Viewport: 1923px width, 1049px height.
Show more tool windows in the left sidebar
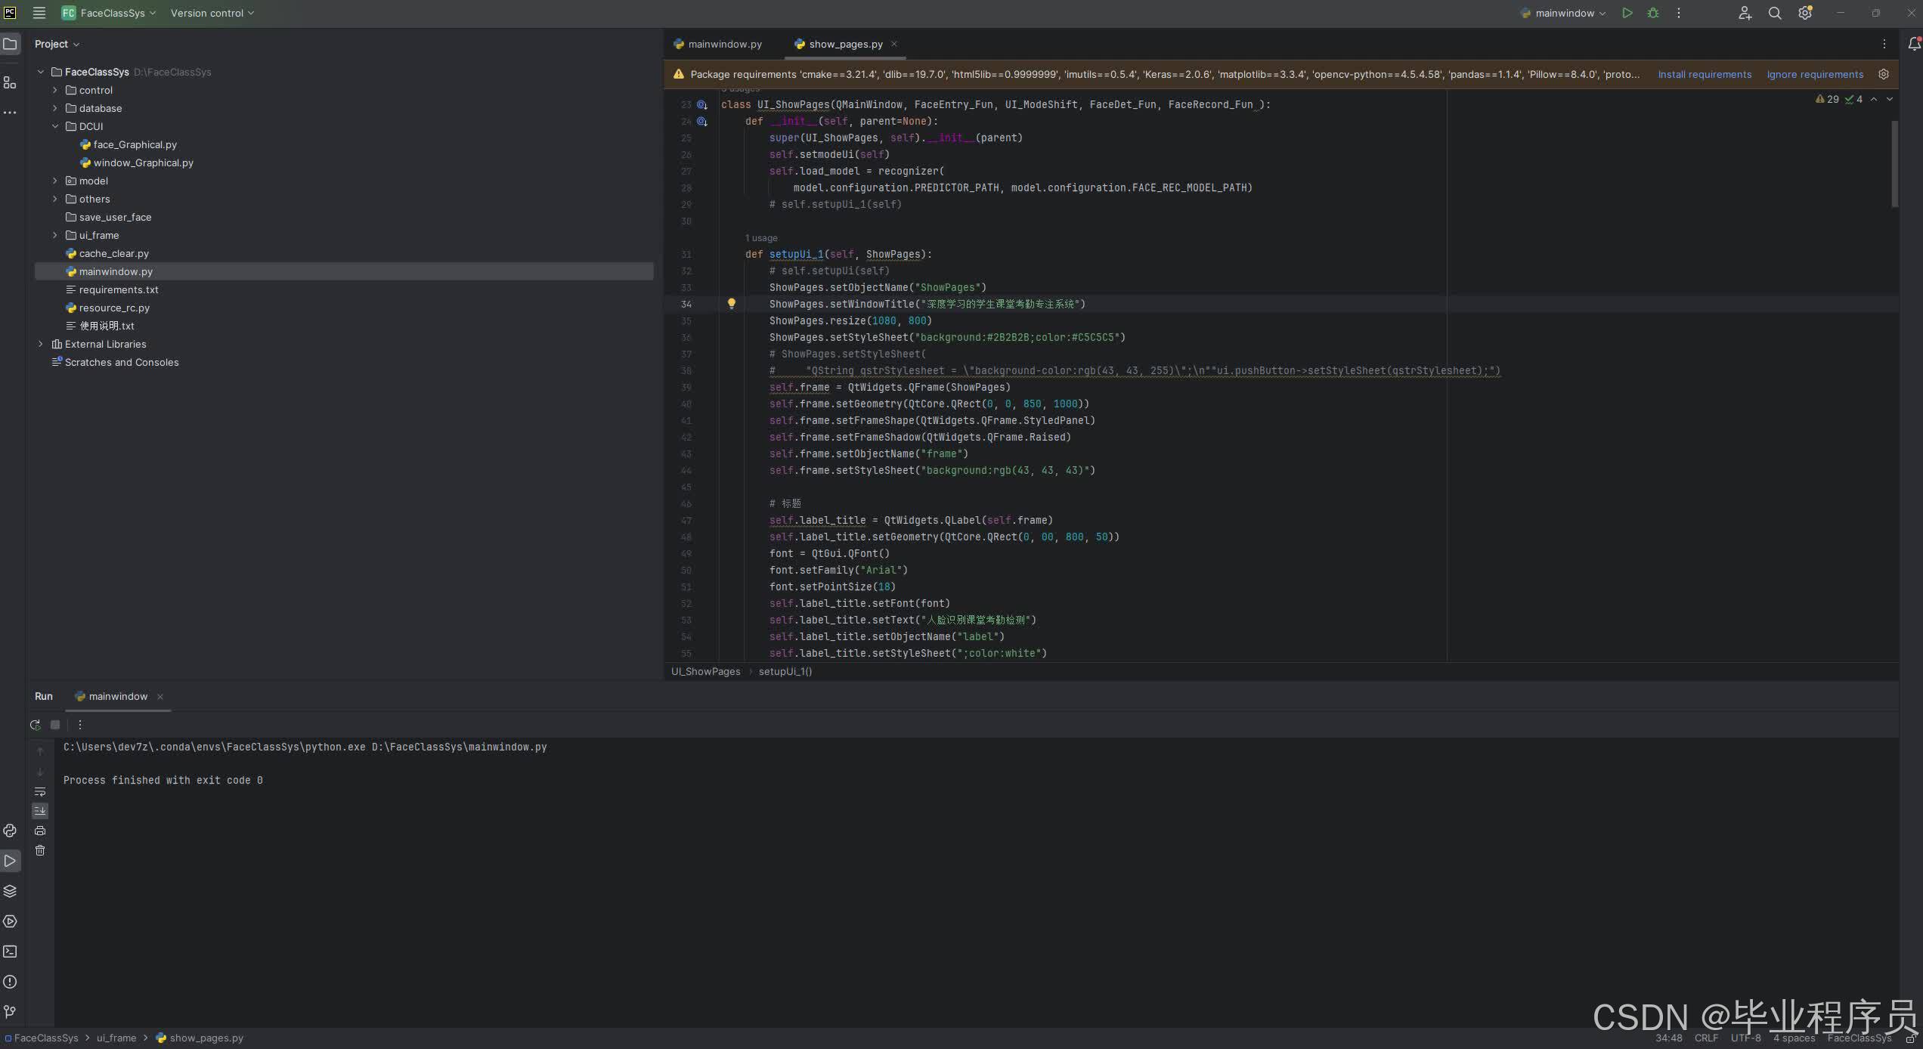point(10,113)
